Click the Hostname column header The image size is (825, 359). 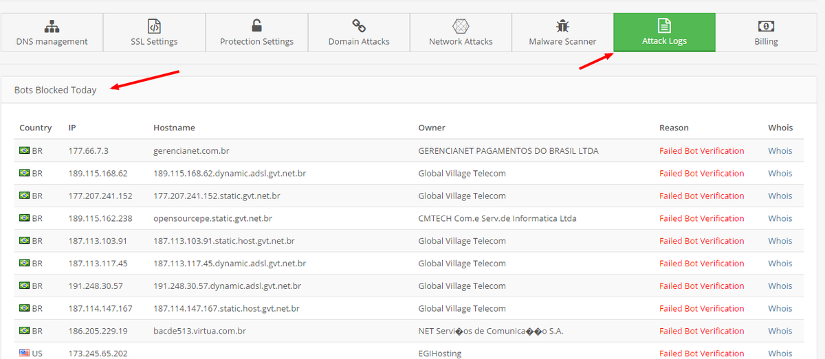[x=175, y=128]
